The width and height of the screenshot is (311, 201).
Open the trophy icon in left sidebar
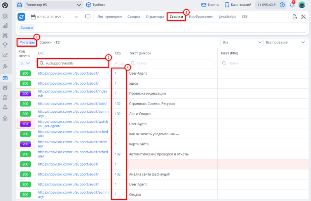click(5, 45)
